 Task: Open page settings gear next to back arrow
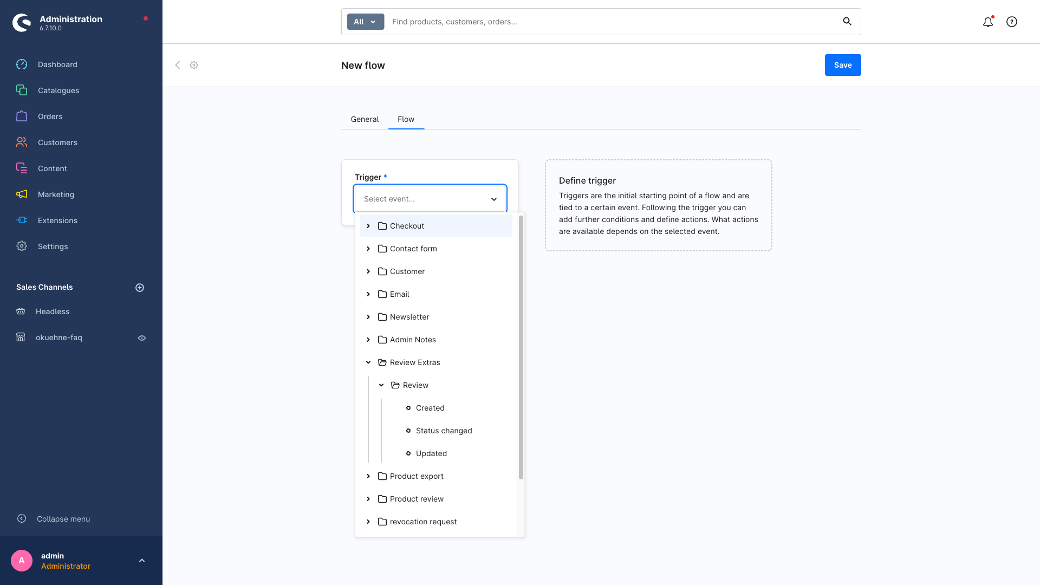point(194,65)
